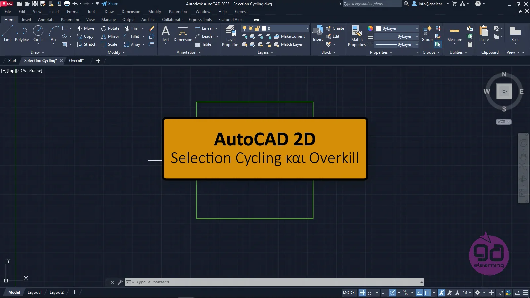Open the annotation scale 1:1 dropdown
Image resolution: width=530 pixels, height=298 pixels.
click(x=467, y=293)
